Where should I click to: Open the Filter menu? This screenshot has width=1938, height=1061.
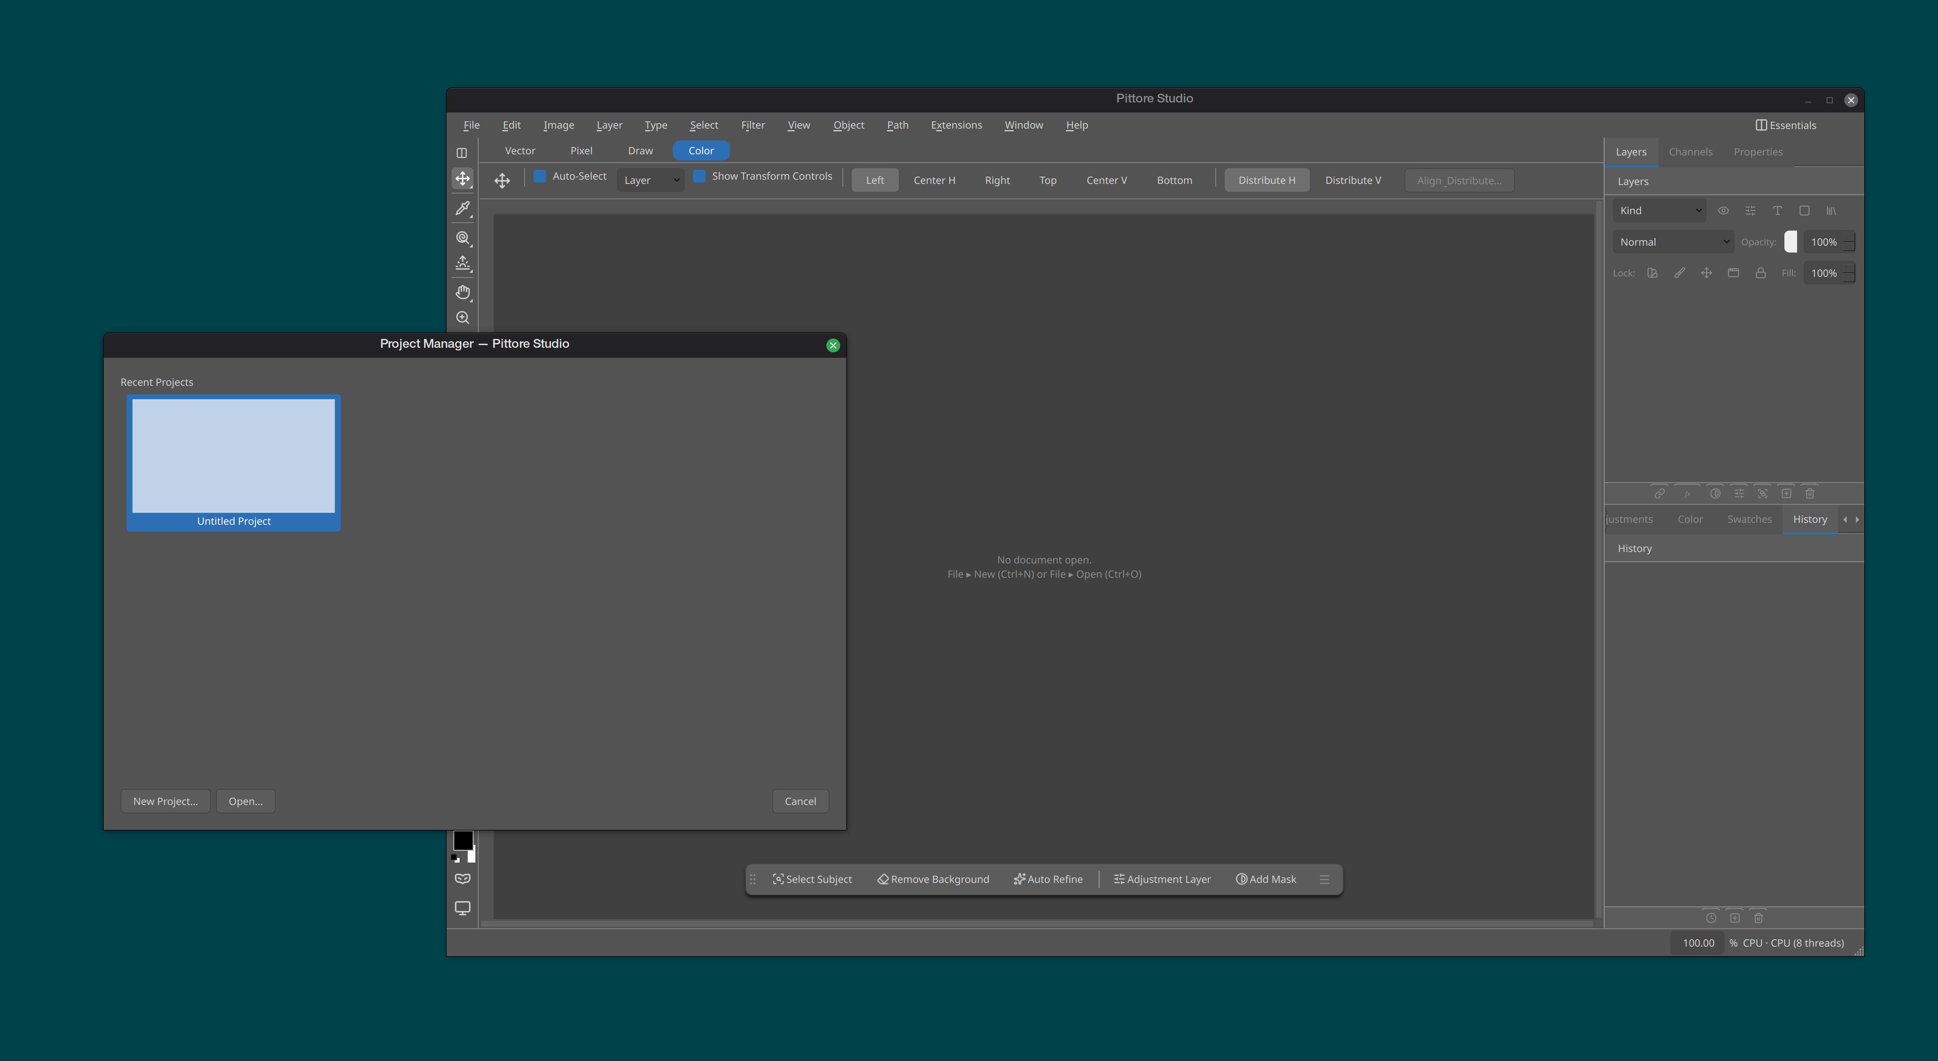752,125
